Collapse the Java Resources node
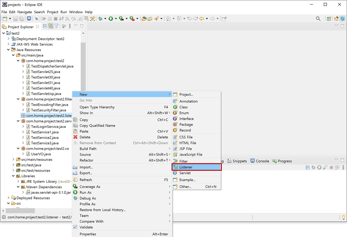This screenshot has height=237, width=347. tap(8, 50)
